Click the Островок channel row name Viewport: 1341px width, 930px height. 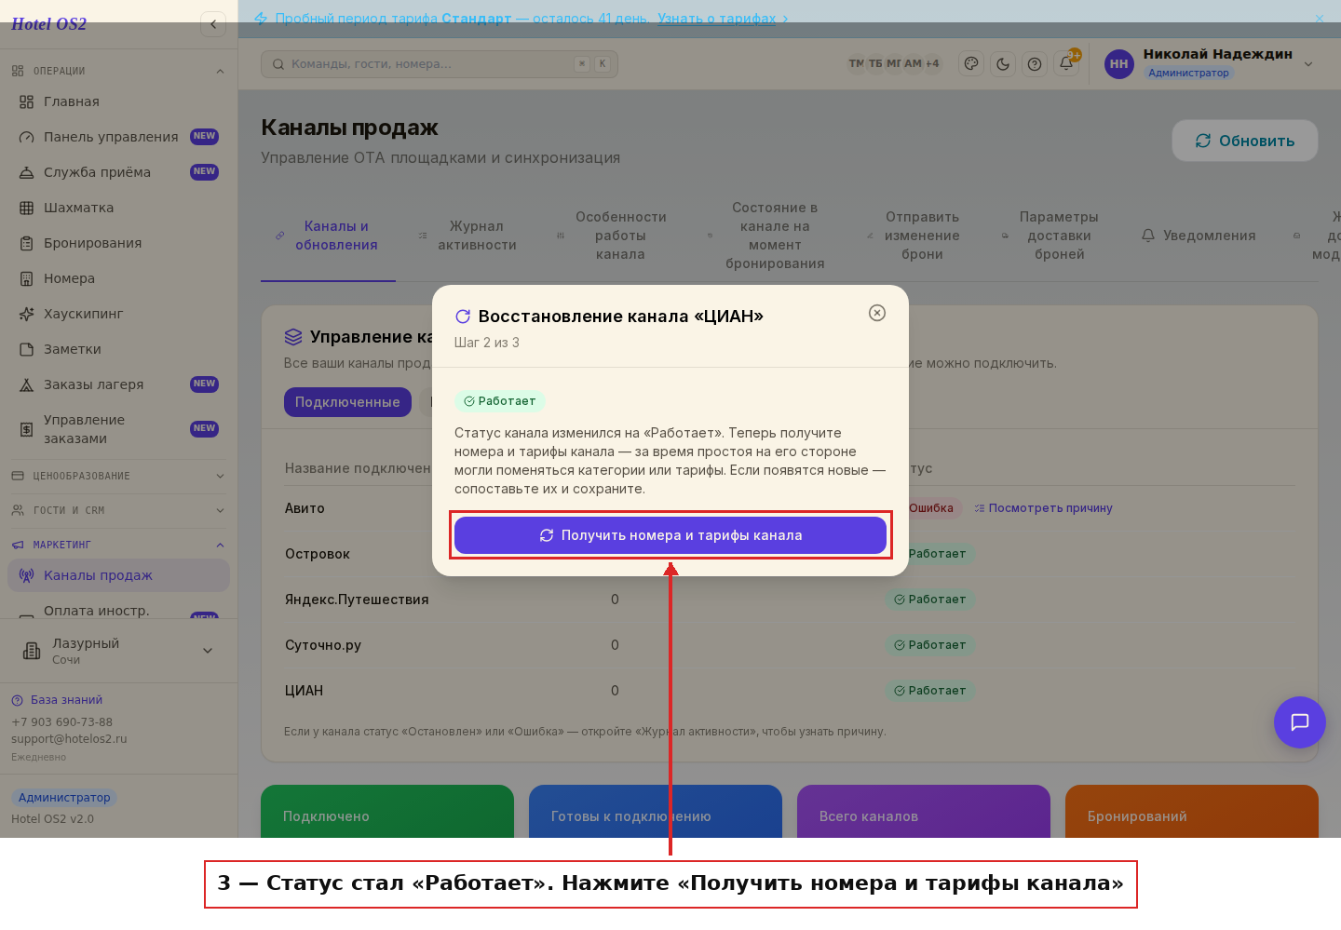[318, 554]
